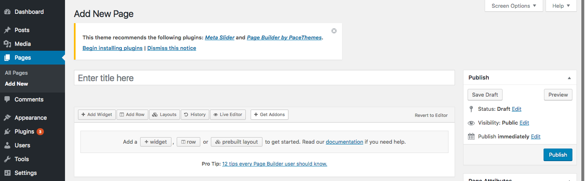585x181 pixels.
Task: Click the Plugins plug icon
Action: coord(7,131)
